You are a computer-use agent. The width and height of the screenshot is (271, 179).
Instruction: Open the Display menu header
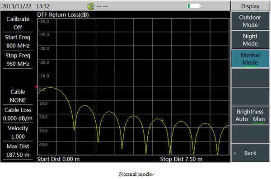point(250,6)
